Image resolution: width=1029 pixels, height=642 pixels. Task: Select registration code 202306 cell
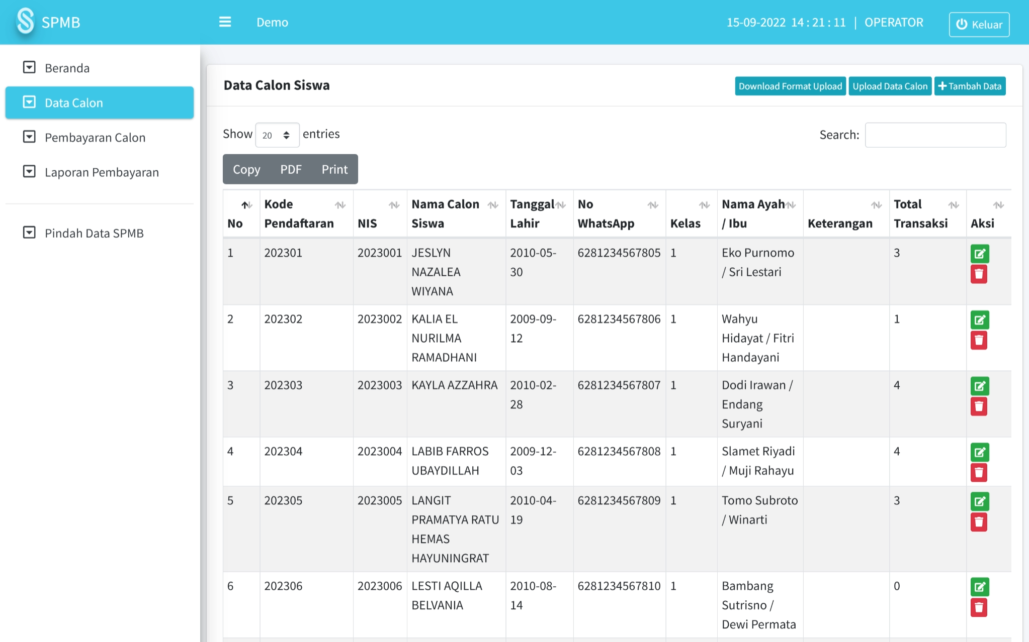point(306,605)
